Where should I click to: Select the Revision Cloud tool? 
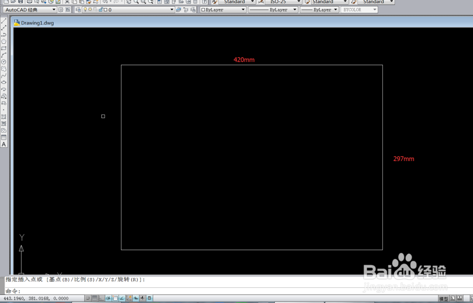click(4, 69)
